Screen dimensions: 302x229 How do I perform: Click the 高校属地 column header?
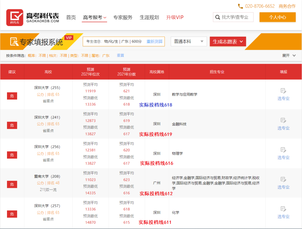(x=157, y=72)
